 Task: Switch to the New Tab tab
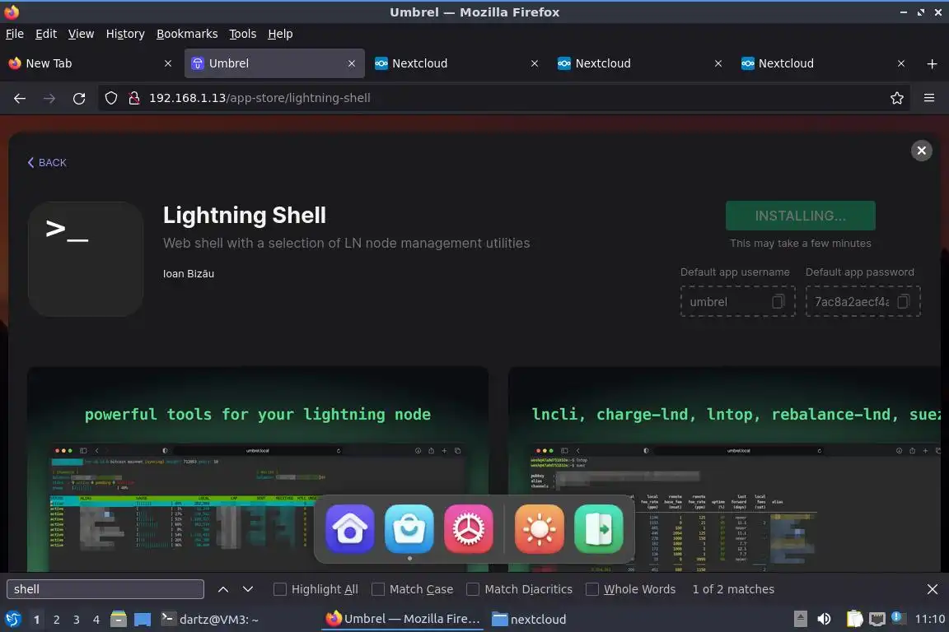91,63
